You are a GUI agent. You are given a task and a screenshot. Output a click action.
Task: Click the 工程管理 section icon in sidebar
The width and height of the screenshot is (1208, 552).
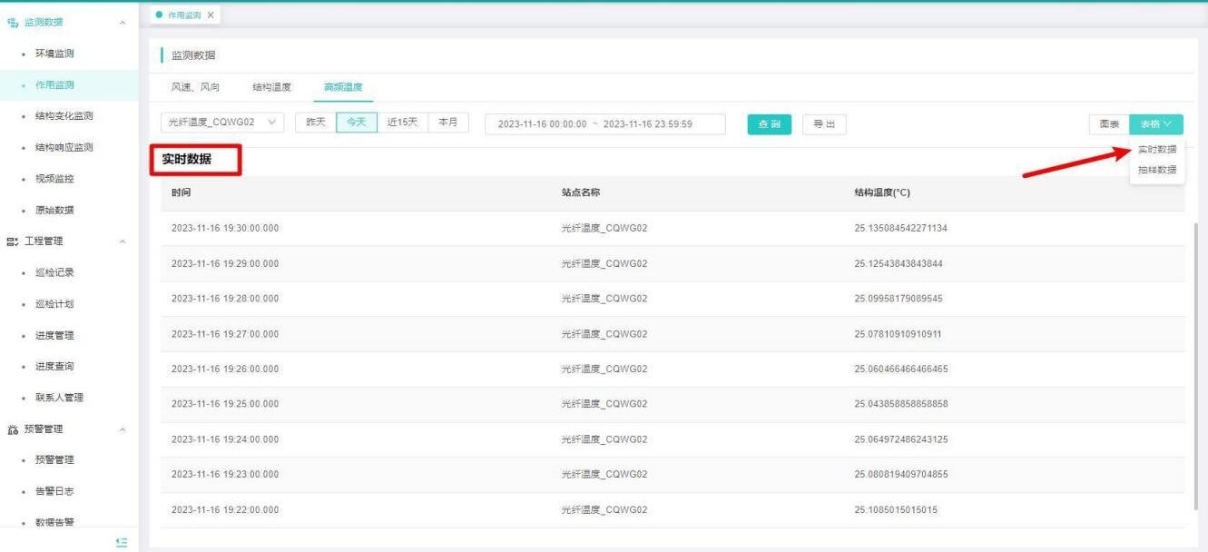13,241
